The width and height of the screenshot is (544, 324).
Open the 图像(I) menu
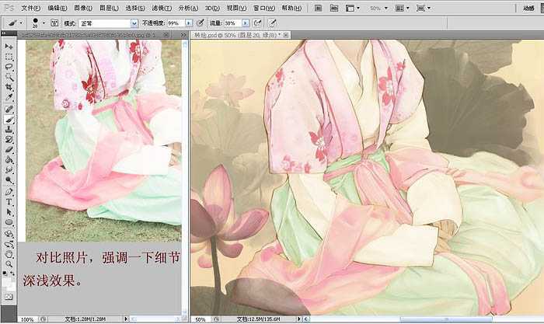[x=83, y=8]
